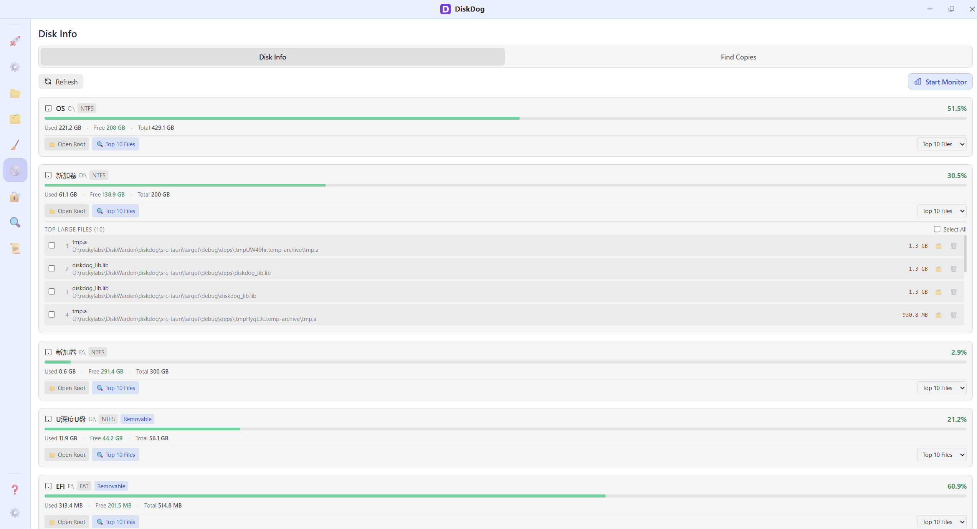The width and height of the screenshot is (977, 529).
Task: Open the file-box organizer icon in sidebar
Action: click(x=15, y=119)
